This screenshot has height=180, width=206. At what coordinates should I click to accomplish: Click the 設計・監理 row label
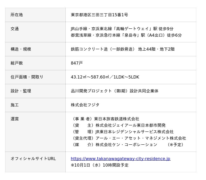pyautogui.click(x=21, y=91)
